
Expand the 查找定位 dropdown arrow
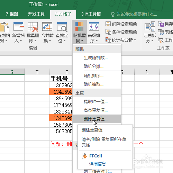(64, 40)
